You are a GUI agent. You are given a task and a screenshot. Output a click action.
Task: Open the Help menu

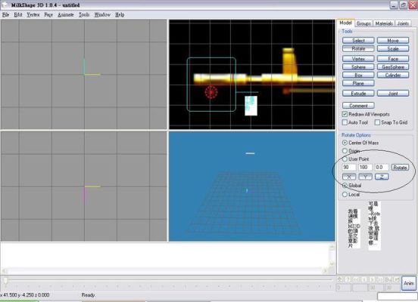pyautogui.click(x=120, y=14)
